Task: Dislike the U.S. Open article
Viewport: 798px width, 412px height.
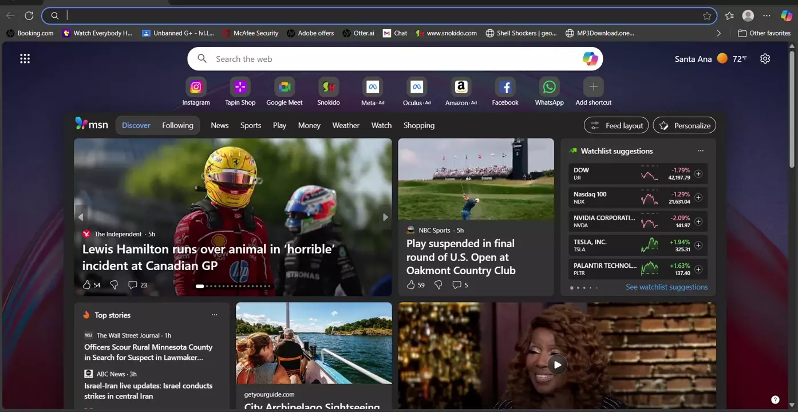Action: click(438, 285)
